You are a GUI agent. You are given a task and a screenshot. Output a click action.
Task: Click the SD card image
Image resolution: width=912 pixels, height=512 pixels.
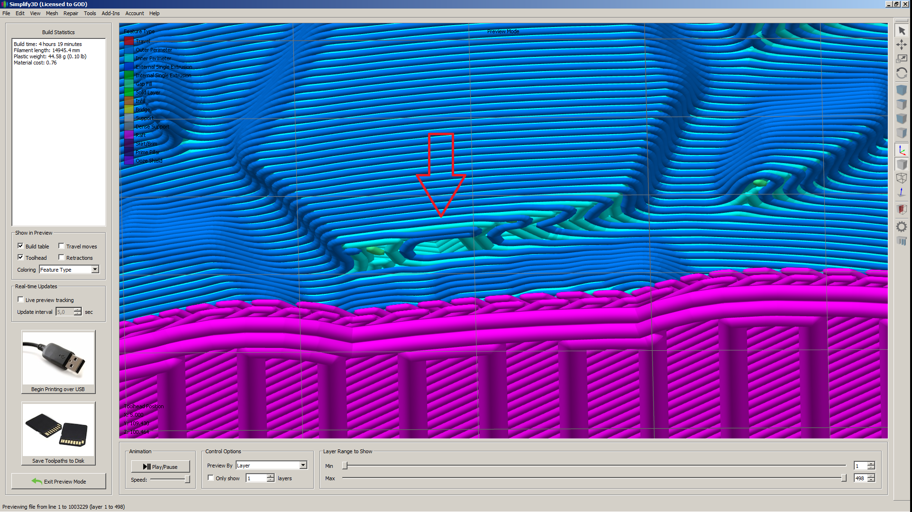(x=58, y=430)
